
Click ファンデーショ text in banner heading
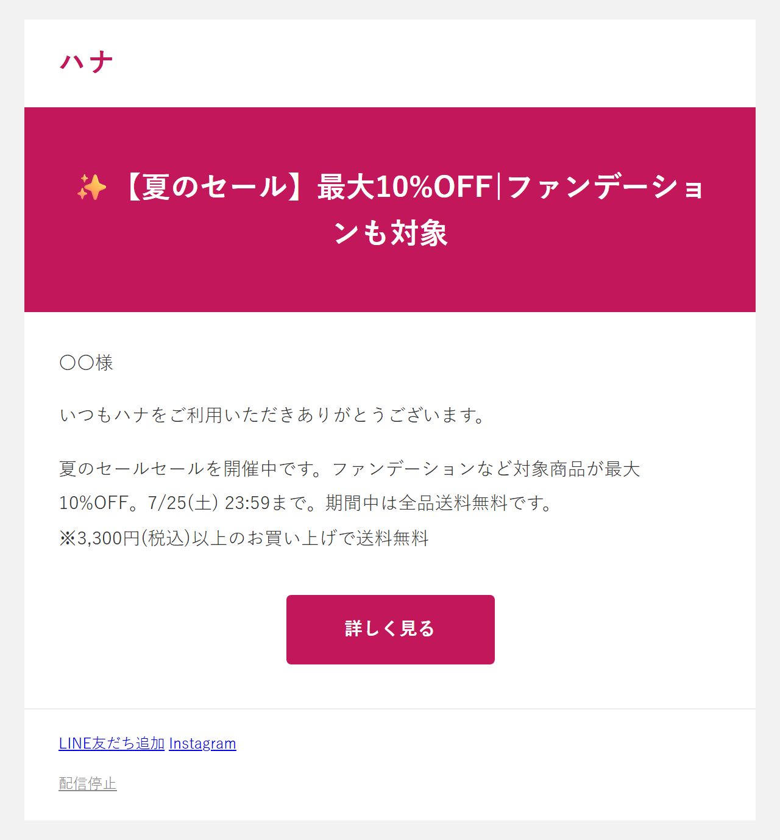pos(605,187)
